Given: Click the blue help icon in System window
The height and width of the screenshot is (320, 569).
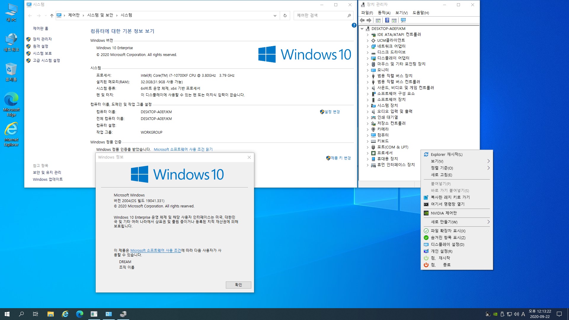Looking at the screenshot, I should (354, 25).
